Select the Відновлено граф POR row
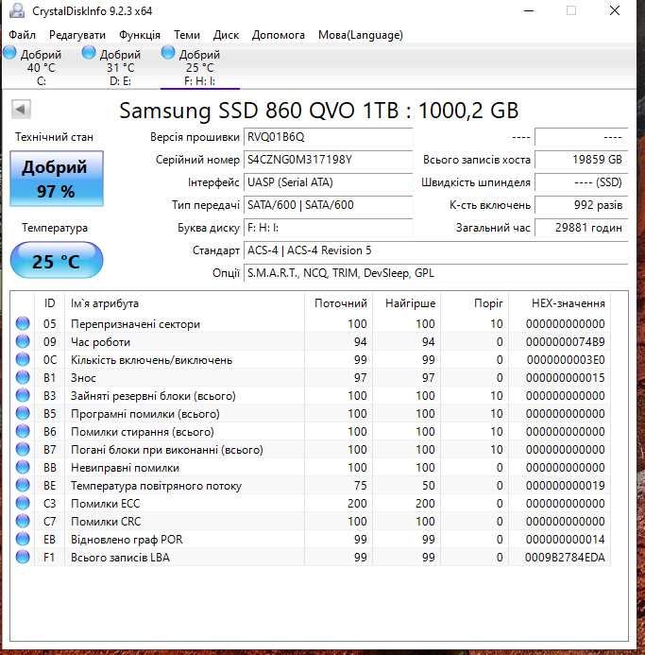This screenshot has height=655, width=645. tap(311, 540)
